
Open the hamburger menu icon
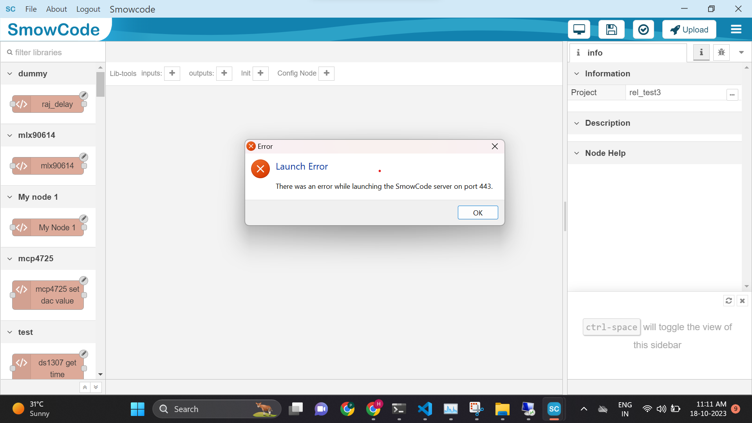point(736,30)
